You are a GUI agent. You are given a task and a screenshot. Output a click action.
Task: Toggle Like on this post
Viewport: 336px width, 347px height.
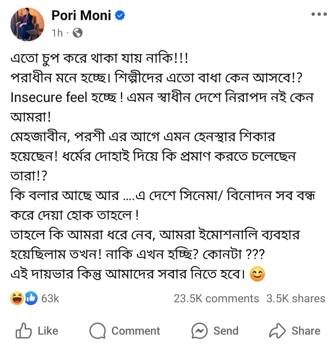point(37,331)
